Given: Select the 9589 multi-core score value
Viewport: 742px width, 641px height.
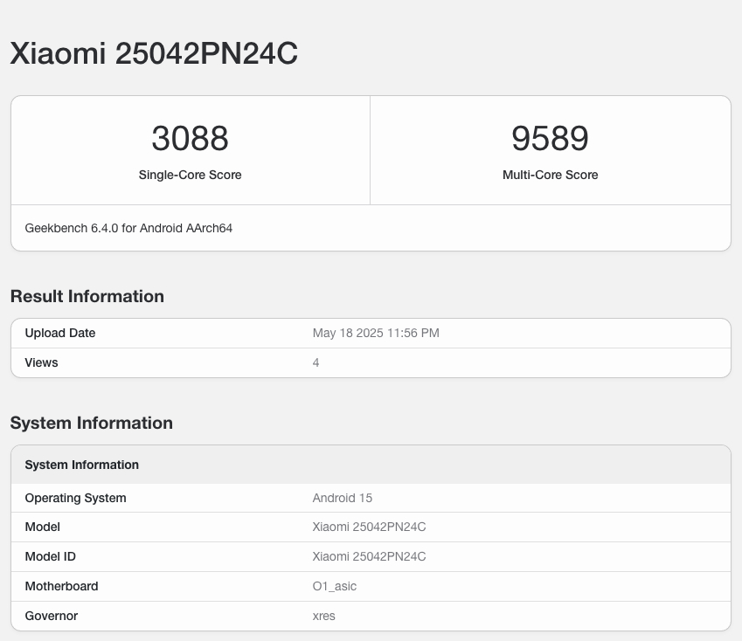Looking at the screenshot, I should pos(550,139).
